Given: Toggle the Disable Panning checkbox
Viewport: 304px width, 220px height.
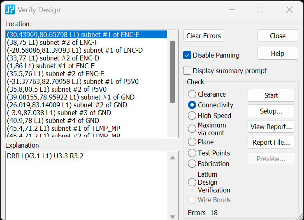Looking at the screenshot, I should tap(188, 55).
